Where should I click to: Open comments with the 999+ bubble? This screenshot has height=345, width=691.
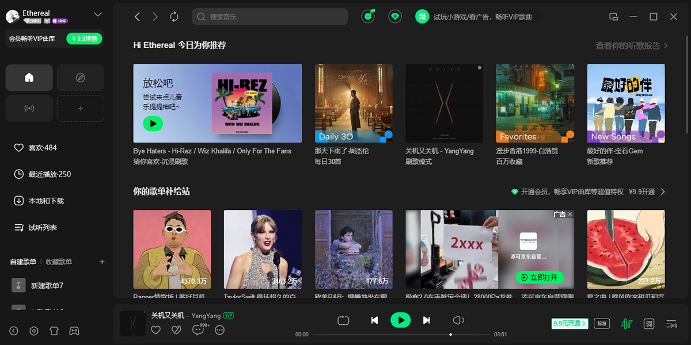[200, 329]
